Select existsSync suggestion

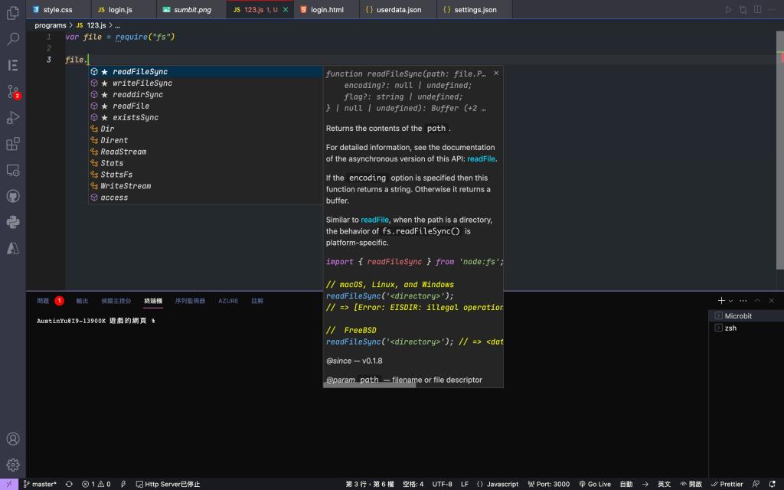pos(205,117)
